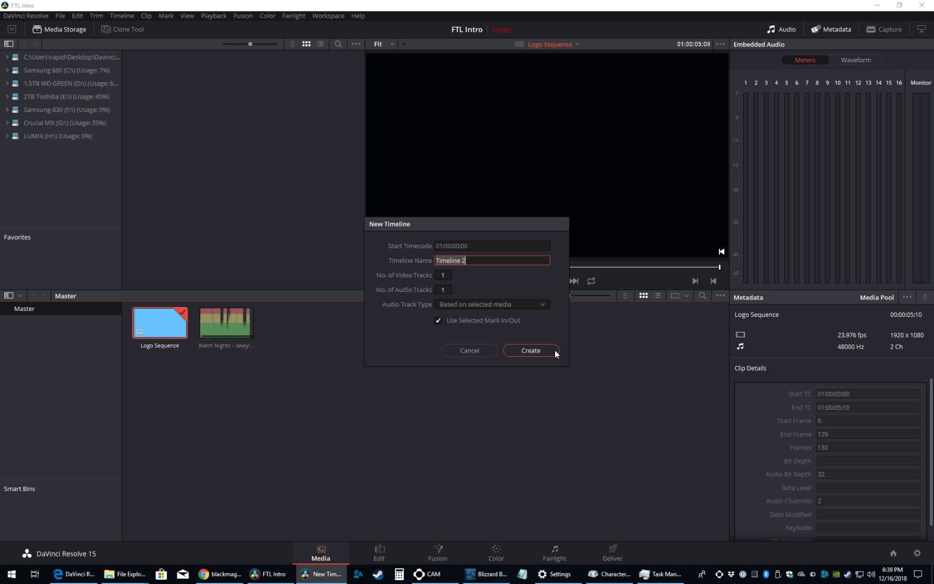The width and height of the screenshot is (934, 584).
Task: Go to the Color page
Action: [x=496, y=552]
